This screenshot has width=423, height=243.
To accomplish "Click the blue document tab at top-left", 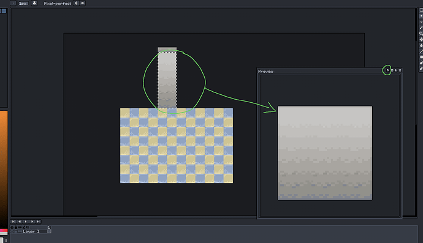I will [x=3, y=11].
